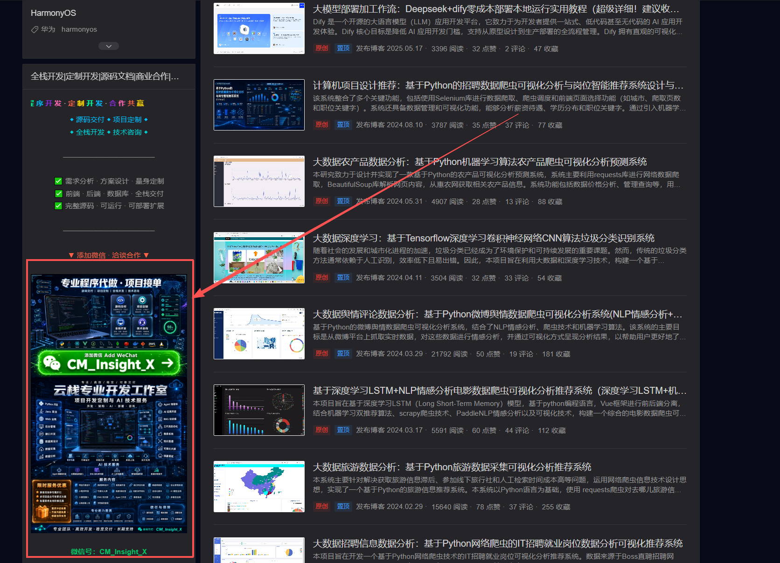This screenshot has height=563, width=780.
Task: Open the IT招聘 article thumbnail
Action: coord(259,550)
